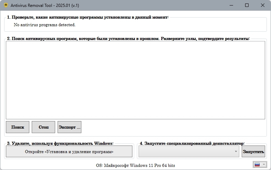
Task: Minimize the Antivirus Removal Tool window
Action: [x=231, y=5]
